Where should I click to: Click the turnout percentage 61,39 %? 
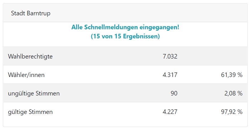point(232,75)
